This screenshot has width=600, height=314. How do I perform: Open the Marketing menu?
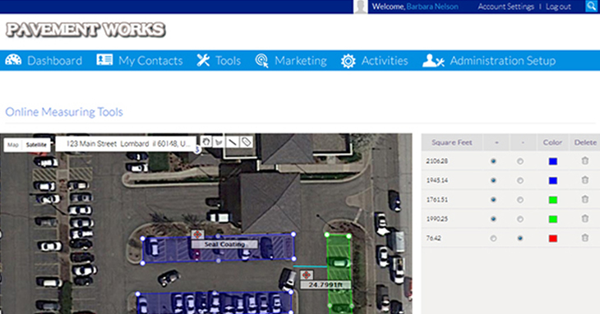click(x=291, y=61)
